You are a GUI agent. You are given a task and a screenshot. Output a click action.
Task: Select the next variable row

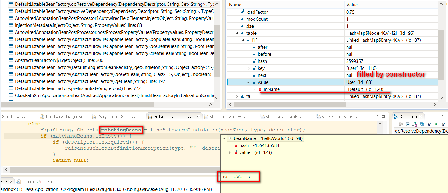[x=332, y=75]
